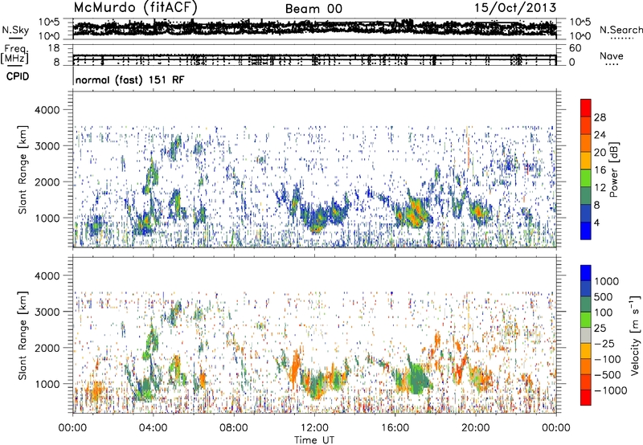
Task: Click the Nave legend label
Action: click(x=612, y=56)
